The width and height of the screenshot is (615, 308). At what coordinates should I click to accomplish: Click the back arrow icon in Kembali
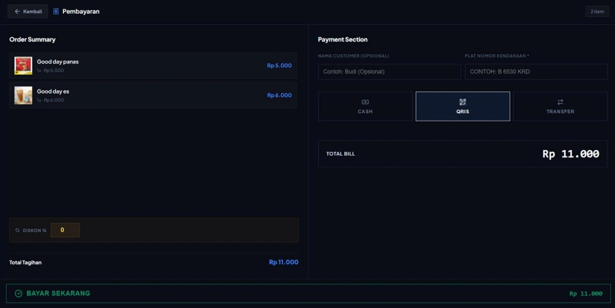[x=17, y=11]
